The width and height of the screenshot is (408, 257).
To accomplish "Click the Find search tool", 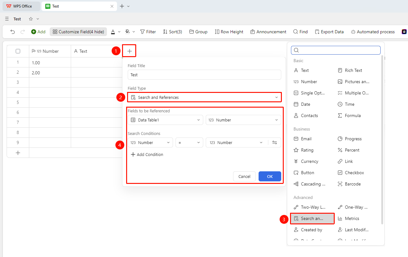I will [300, 32].
